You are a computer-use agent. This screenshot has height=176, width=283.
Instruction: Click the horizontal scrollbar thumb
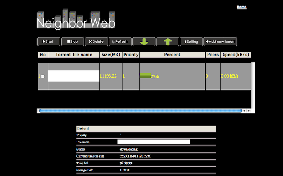pos(140,110)
